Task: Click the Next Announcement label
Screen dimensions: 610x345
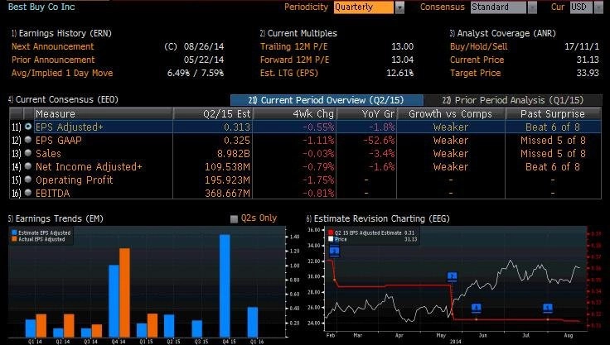Action: [52, 46]
